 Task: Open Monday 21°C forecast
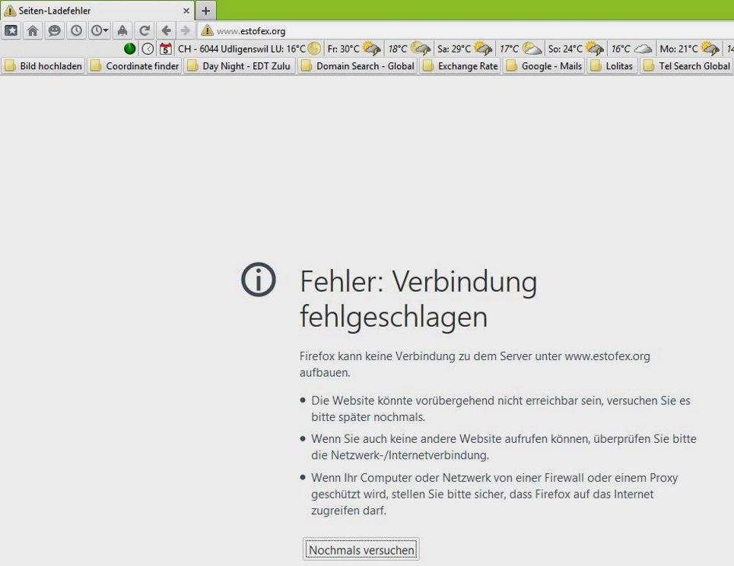[x=678, y=49]
